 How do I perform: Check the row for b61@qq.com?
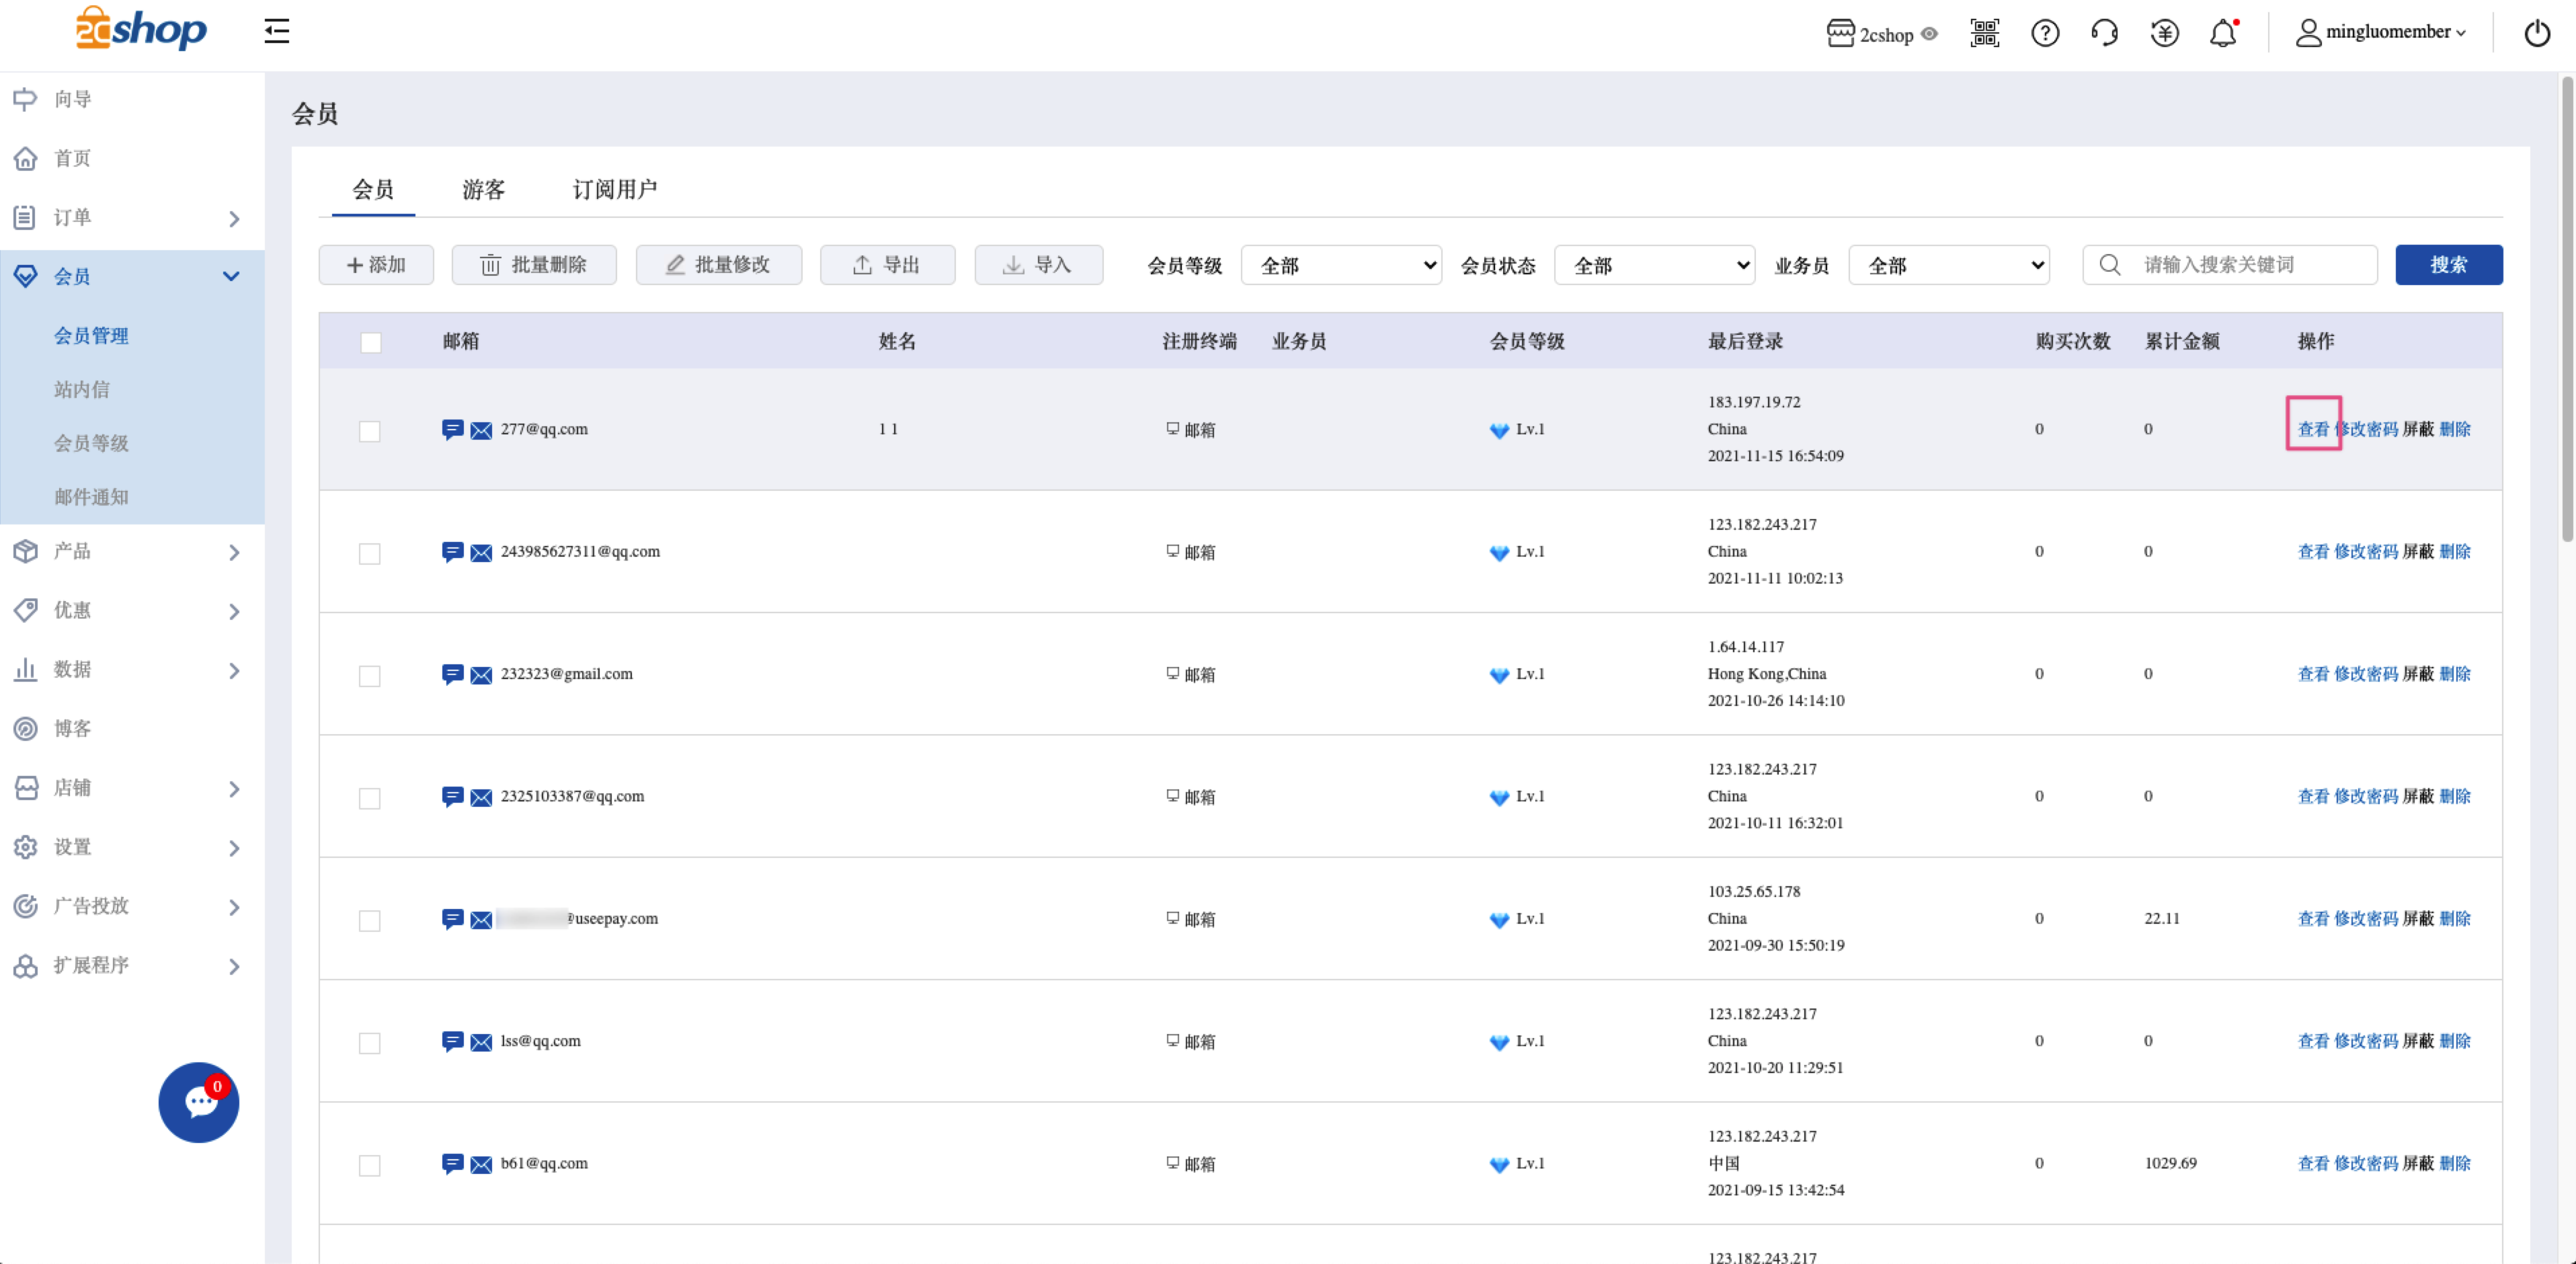click(369, 1165)
